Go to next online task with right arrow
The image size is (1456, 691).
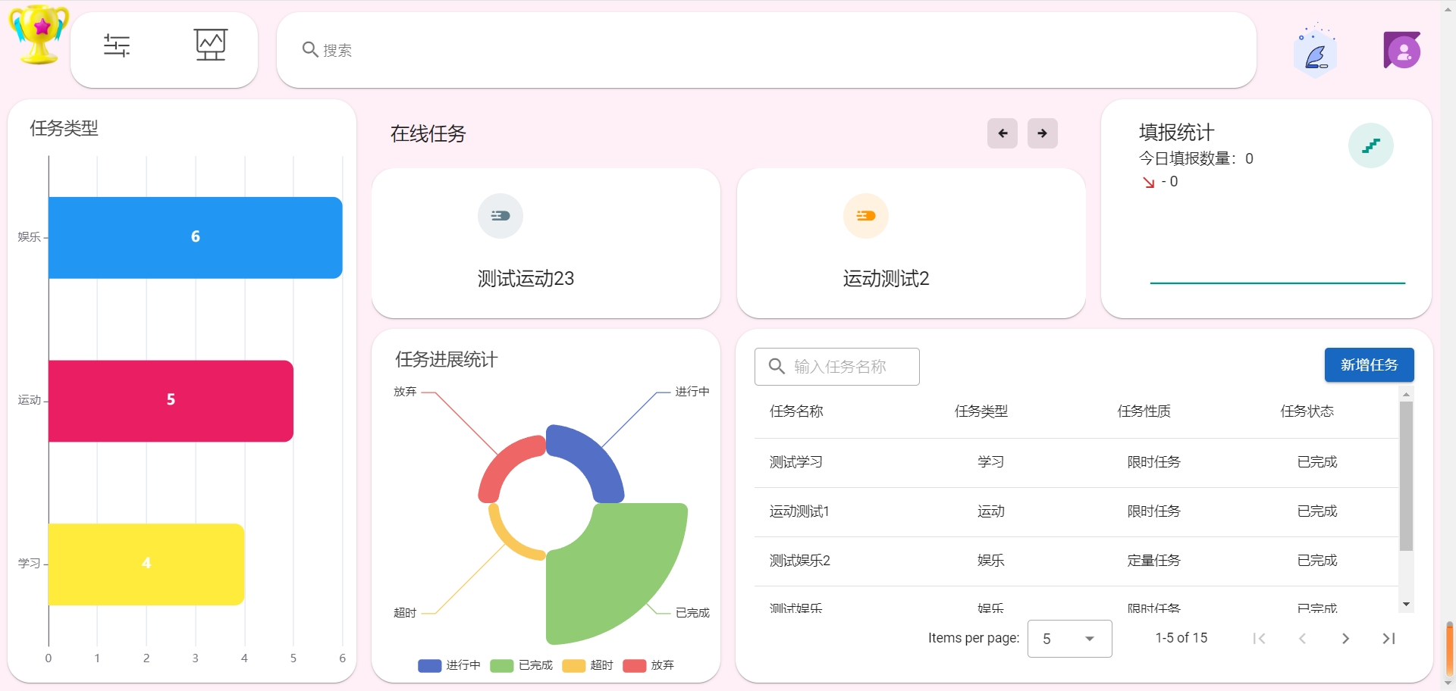point(1043,133)
